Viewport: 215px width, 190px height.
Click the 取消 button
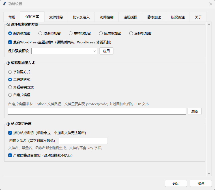(201, 183)
